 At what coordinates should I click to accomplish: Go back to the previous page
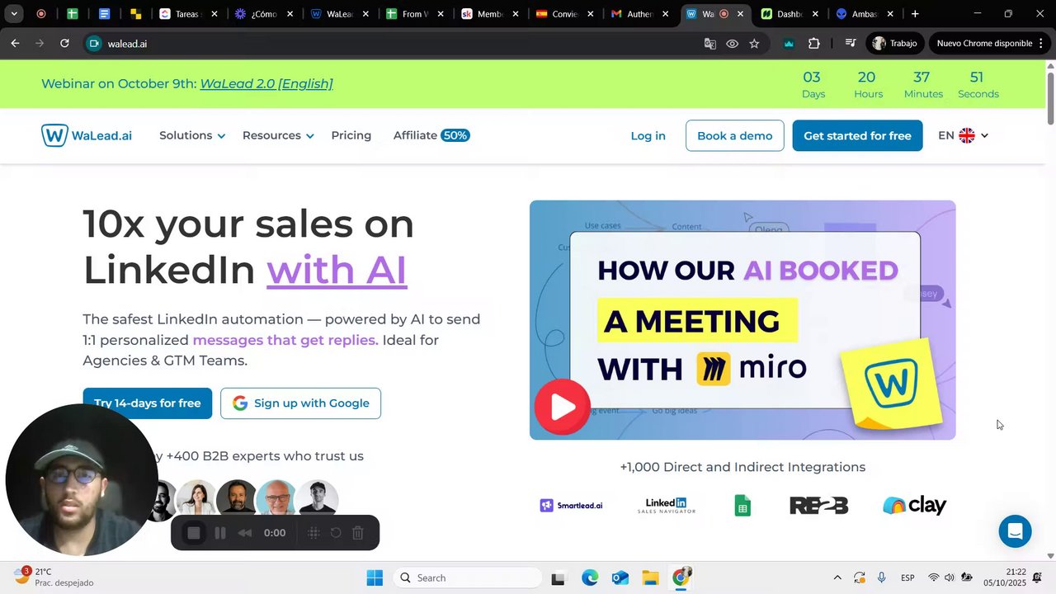[15, 43]
